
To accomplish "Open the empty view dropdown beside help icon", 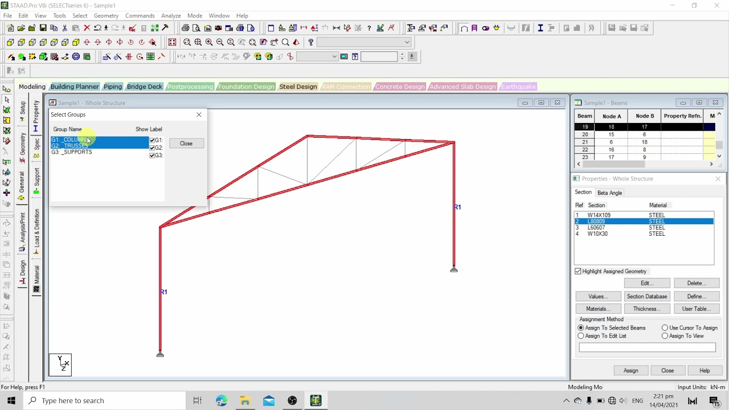I will point(364,42).
